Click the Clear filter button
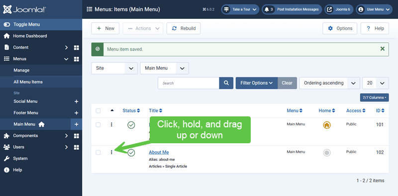 coord(287,83)
